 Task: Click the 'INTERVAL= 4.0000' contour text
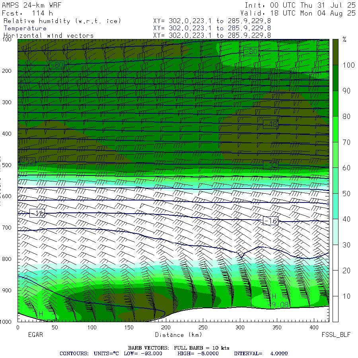[261, 354]
